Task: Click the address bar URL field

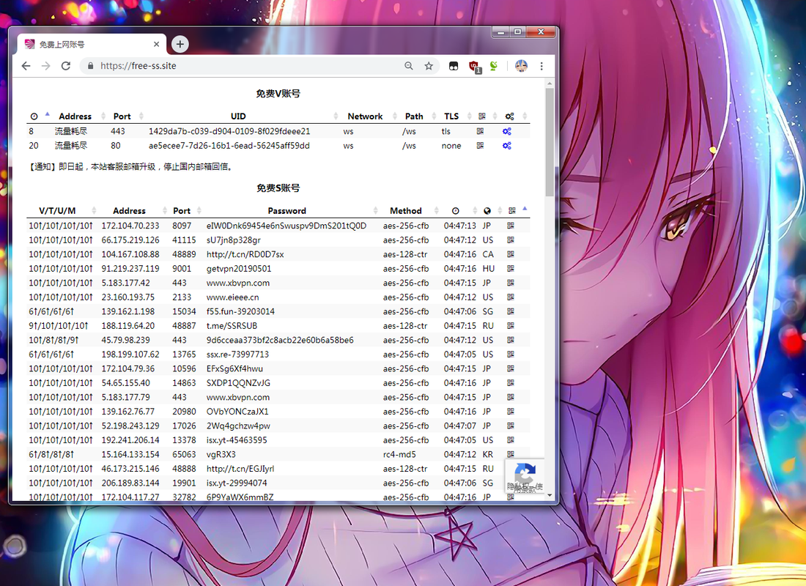Action: (242, 66)
